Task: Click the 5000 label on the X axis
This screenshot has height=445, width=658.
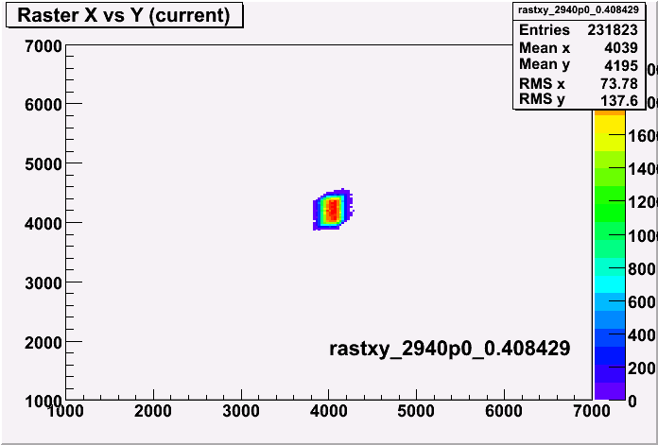Action: coord(415,411)
